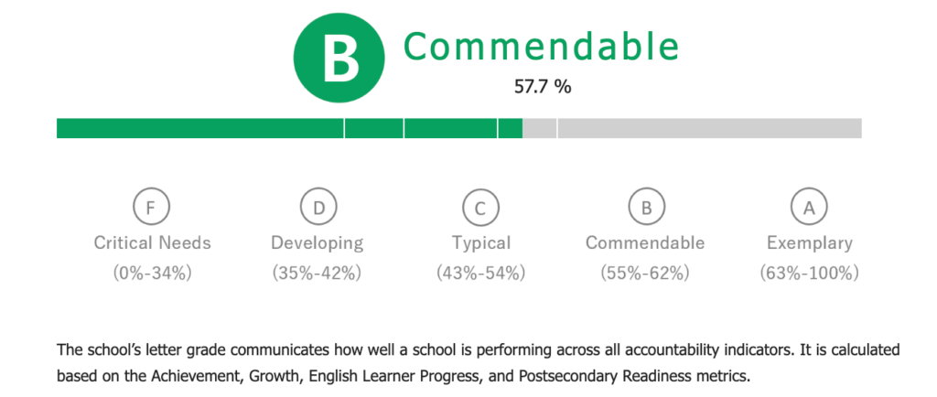Select the gray B grade circle icon
The image size is (937, 397).
[647, 208]
